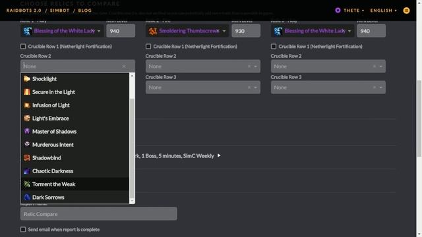The image size is (422, 237).
Task: Click the purple Thete character icon
Action: point(338,11)
